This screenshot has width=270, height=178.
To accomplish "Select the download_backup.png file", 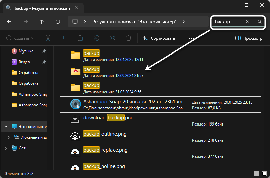I will tap(108, 118).
